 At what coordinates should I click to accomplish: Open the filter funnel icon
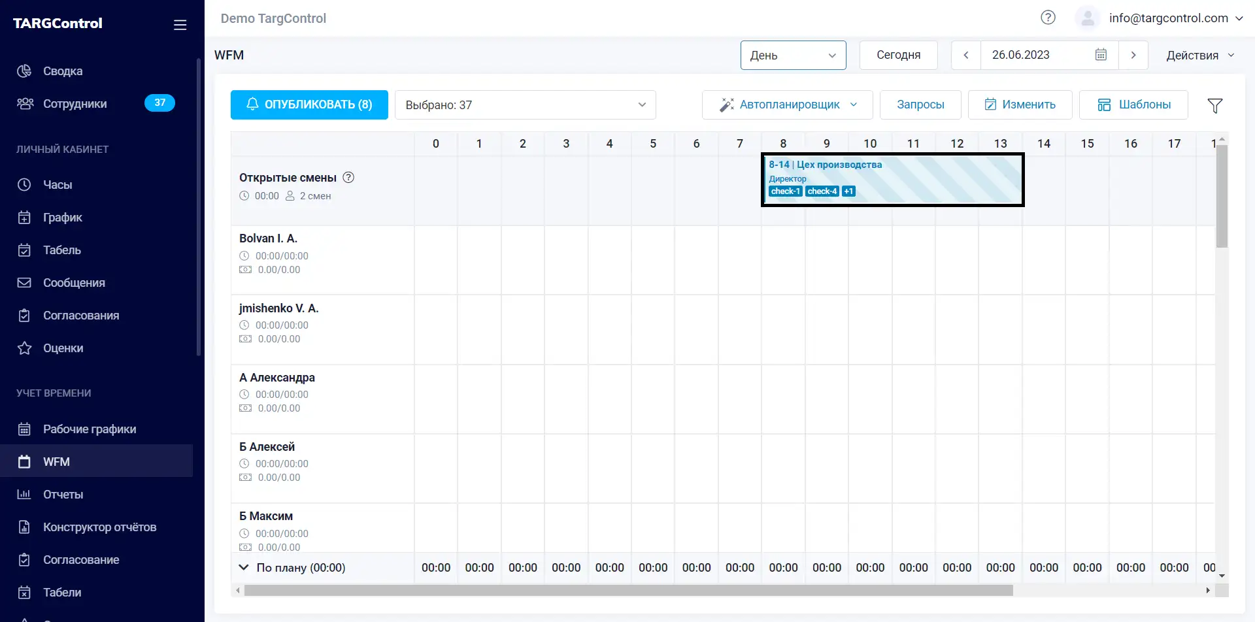pos(1215,105)
